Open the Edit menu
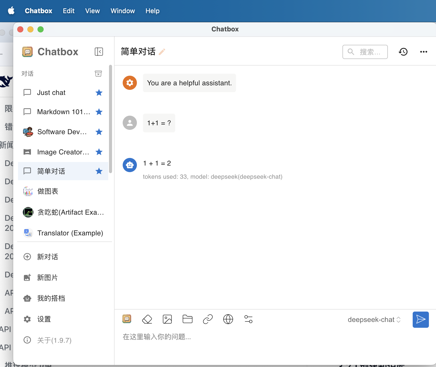Screen dimensions: 436x367 click(x=69, y=11)
